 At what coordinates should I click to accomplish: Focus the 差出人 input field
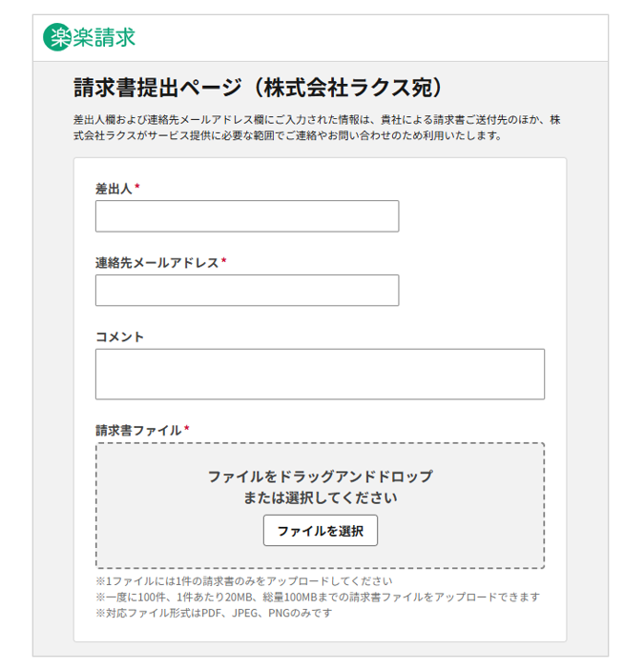tap(246, 216)
